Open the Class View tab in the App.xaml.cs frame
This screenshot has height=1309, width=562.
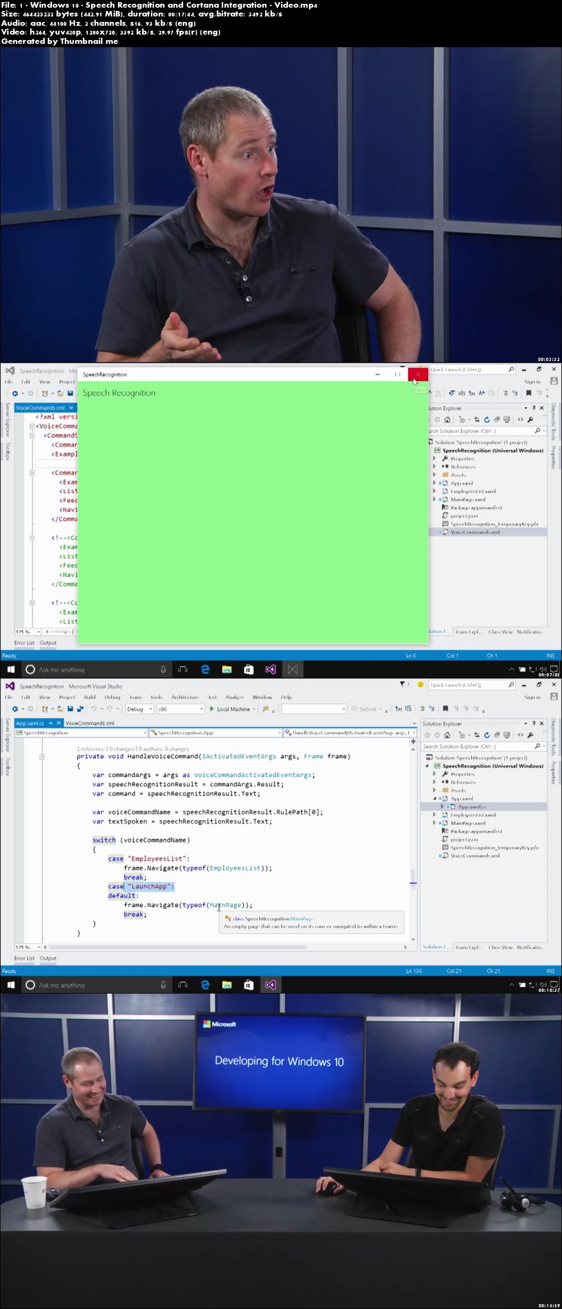pyautogui.click(x=501, y=947)
